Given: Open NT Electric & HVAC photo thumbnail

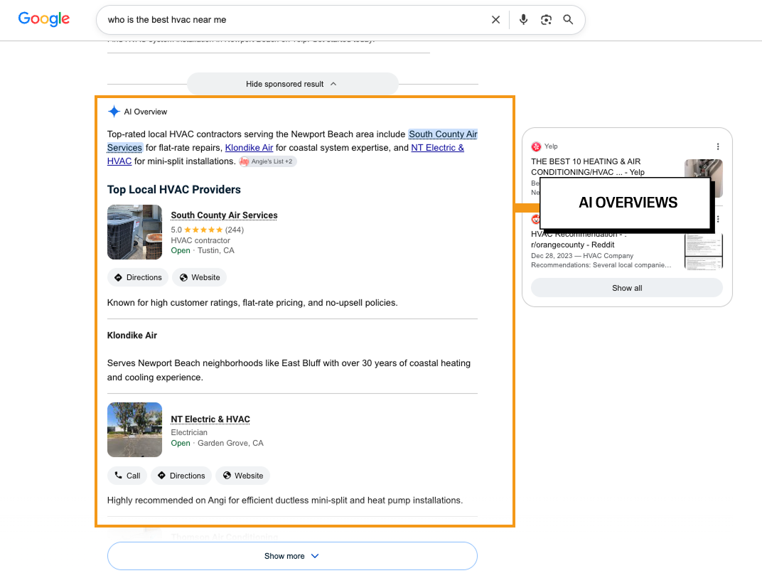Looking at the screenshot, I should pos(134,429).
